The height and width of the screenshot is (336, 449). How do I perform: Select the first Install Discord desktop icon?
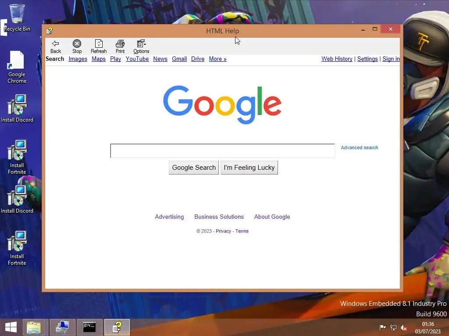(x=17, y=108)
